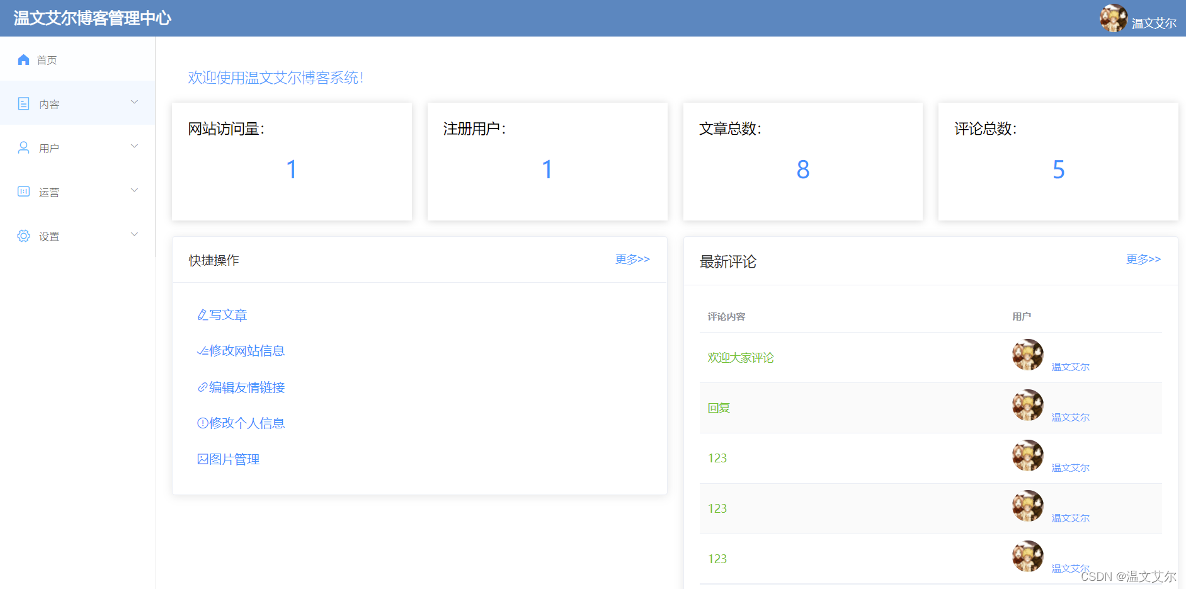Image resolution: width=1186 pixels, height=589 pixels.
Task: Click the avatar thumbnail beside first comment
Action: point(1027,355)
